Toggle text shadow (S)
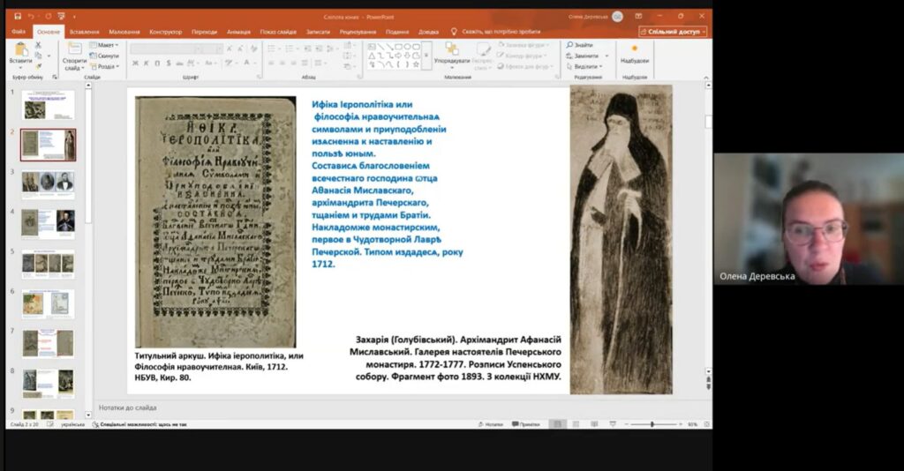 (x=169, y=63)
